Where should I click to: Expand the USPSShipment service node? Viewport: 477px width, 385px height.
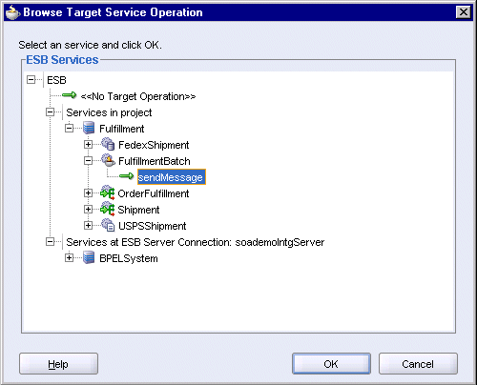(x=88, y=225)
